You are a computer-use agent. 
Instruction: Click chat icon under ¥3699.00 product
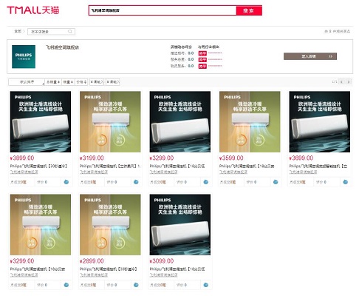pos(346,182)
